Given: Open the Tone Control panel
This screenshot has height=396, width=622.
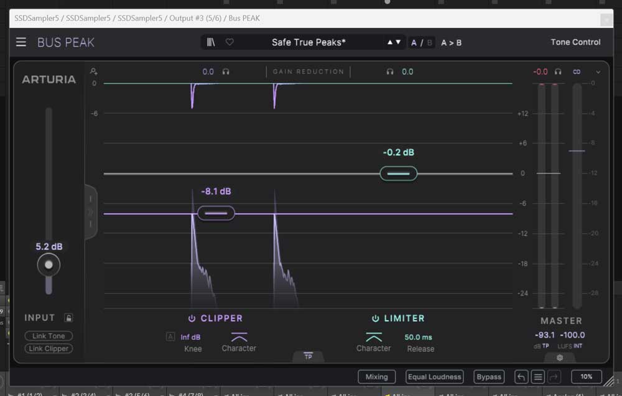Looking at the screenshot, I should click(x=575, y=42).
